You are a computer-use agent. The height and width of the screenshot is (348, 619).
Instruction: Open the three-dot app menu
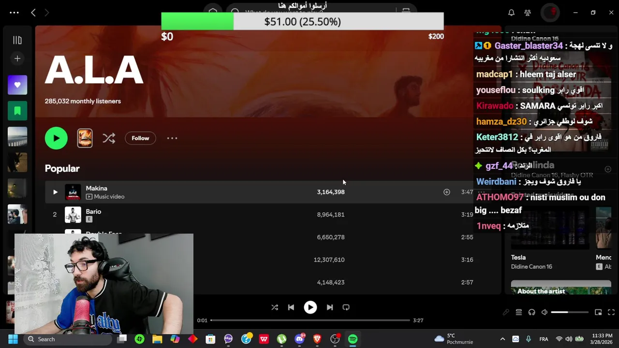[x=14, y=13]
